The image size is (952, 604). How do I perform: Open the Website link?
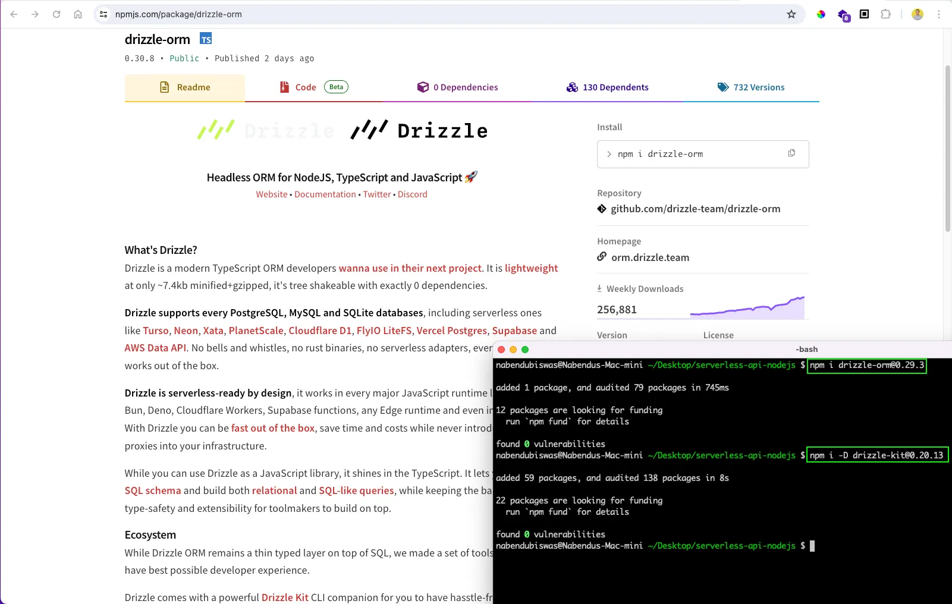(x=272, y=194)
